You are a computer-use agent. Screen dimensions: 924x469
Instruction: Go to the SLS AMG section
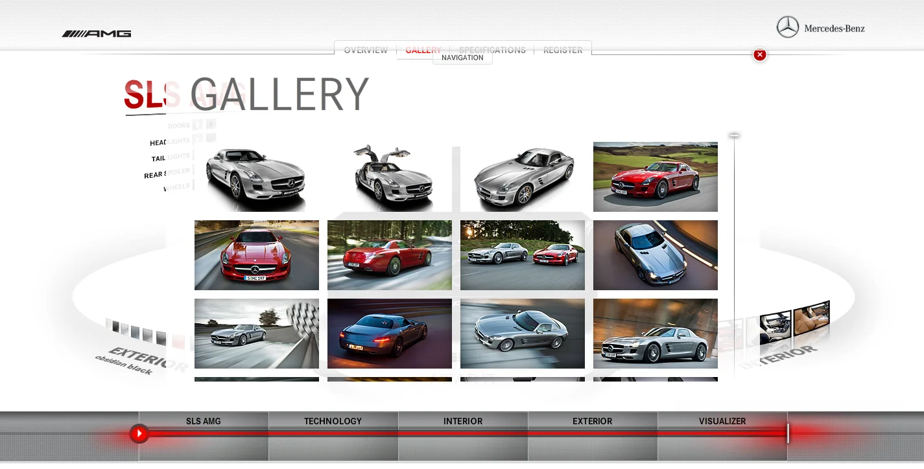point(204,421)
